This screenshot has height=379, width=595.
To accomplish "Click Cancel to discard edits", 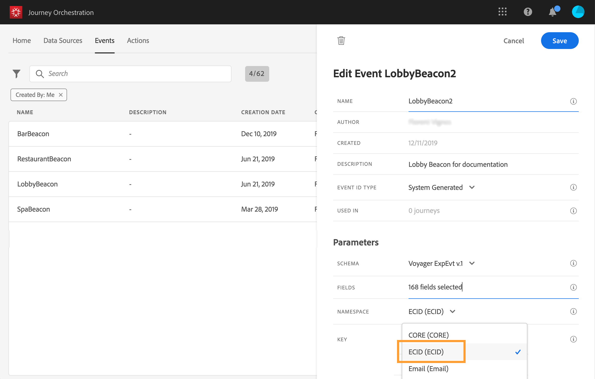I will (514, 41).
